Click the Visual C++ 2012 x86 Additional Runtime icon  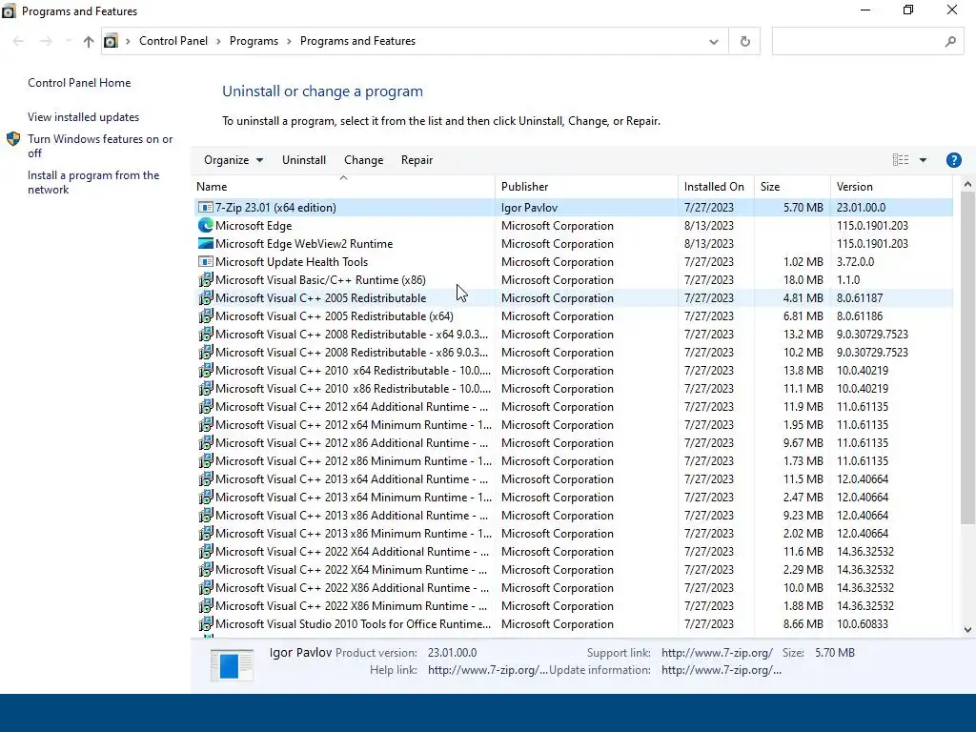point(206,442)
